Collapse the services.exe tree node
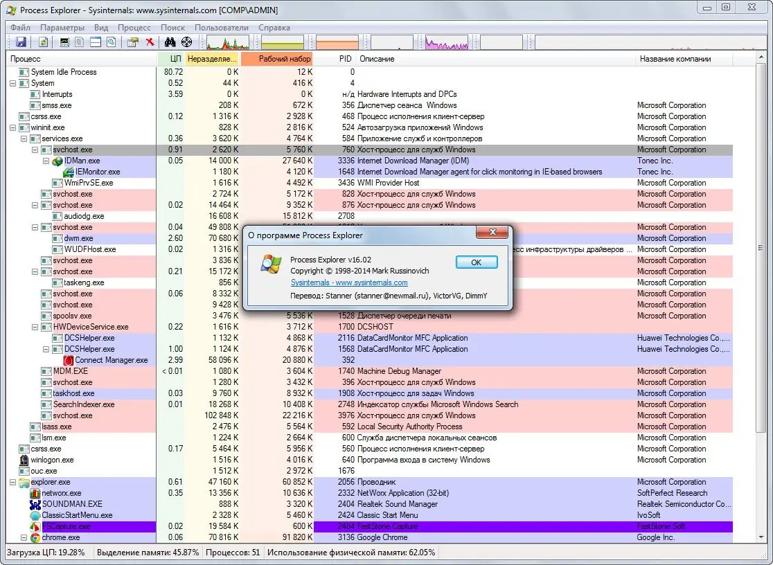Image resolution: width=773 pixels, height=565 pixels. 24,138
